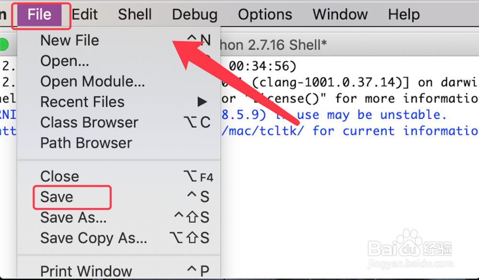Expand the Recent Files submenu arrow

pos(202,101)
